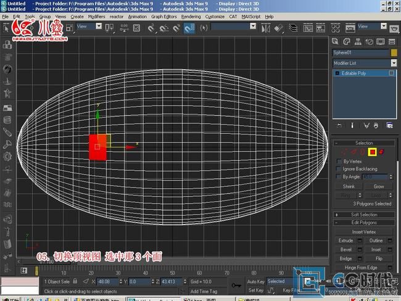Click the reactor spring icon in sidebar
The height and width of the screenshot is (301, 401).
tap(7, 120)
